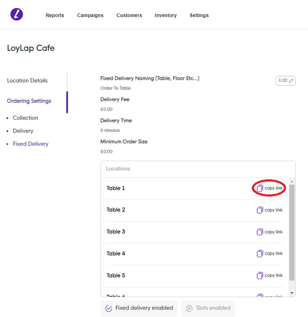Click the pencil icon in Edit button
The image size is (308, 317).
pyautogui.click(x=291, y=80)
